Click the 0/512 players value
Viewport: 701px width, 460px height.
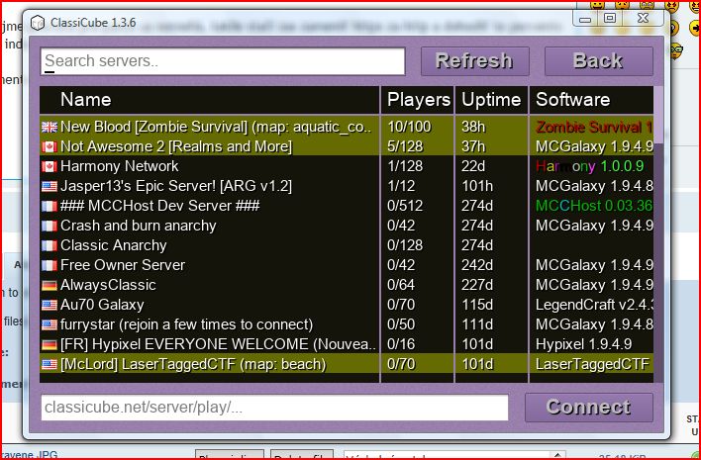(x=405, y=206)
